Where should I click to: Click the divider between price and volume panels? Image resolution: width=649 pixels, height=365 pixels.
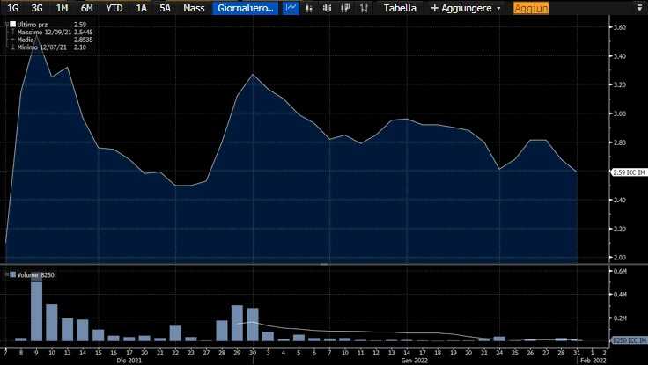[x=323, y=264]
